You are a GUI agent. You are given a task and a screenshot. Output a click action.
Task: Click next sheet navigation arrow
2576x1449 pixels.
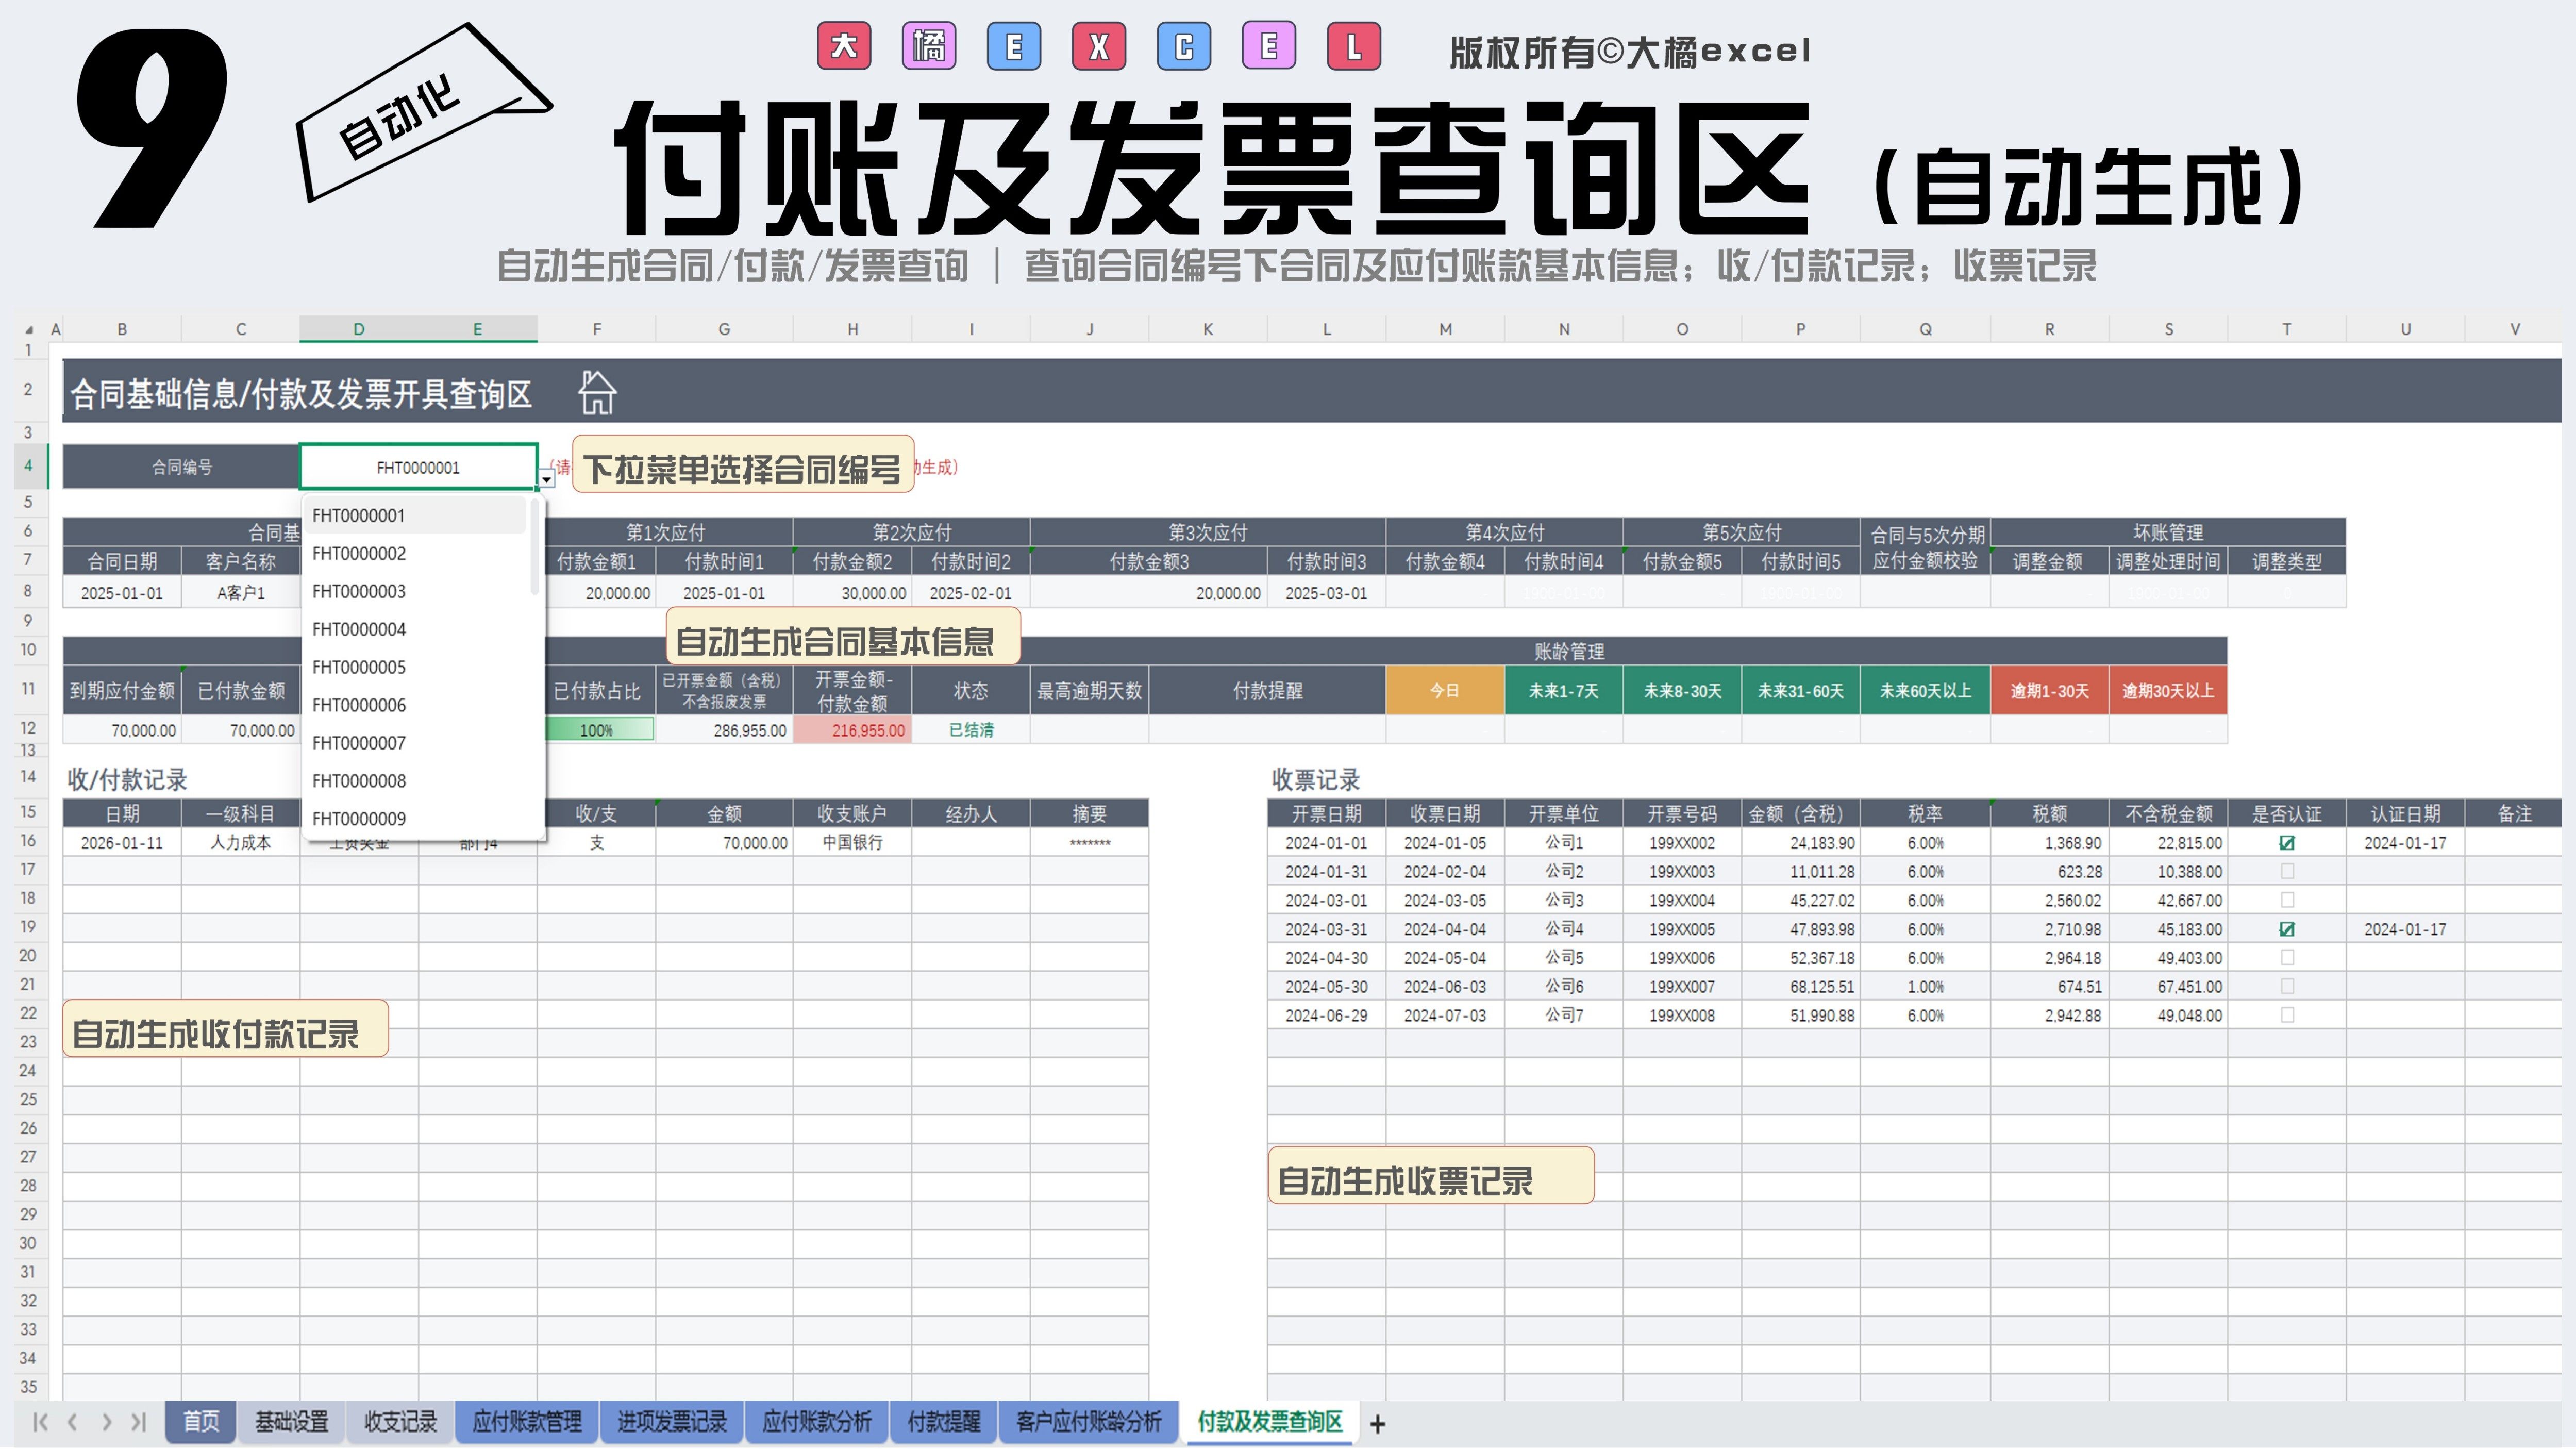tap(107, 1421)
